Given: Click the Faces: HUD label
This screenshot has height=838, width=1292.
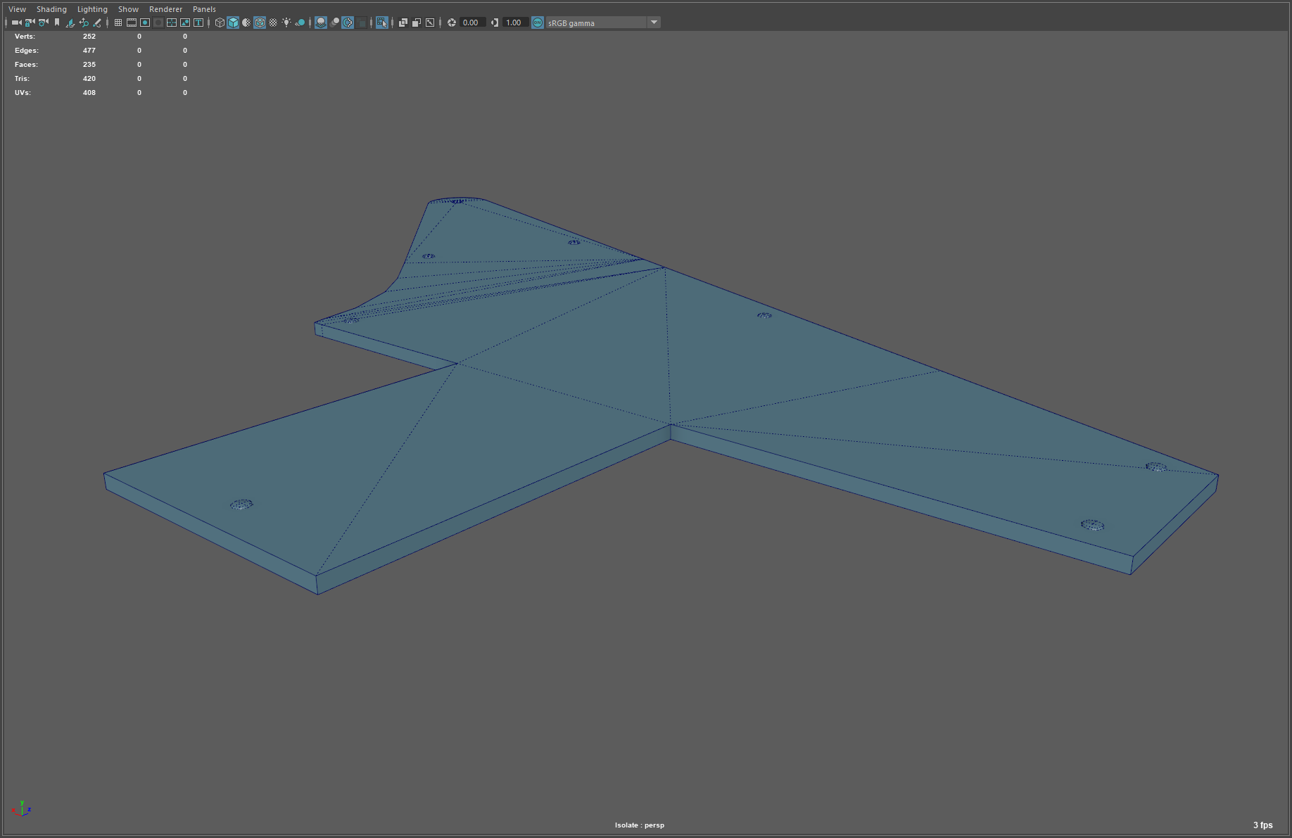Looking at the screenshot, I should click(x=26, y=65).
